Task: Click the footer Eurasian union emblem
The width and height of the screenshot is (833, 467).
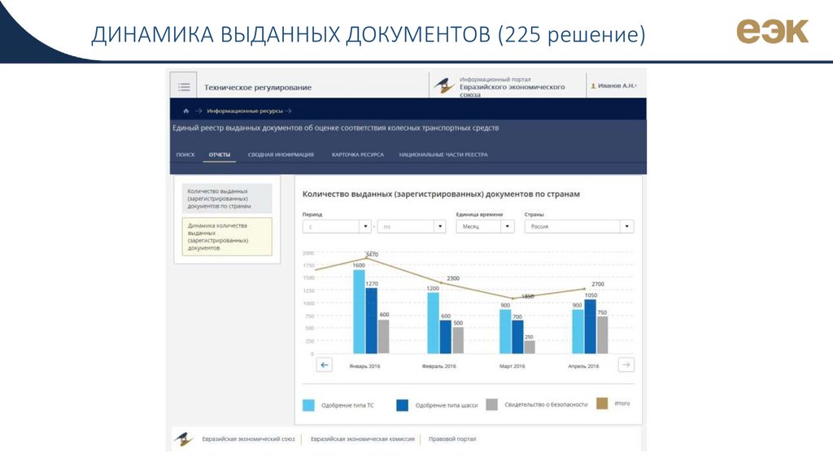Action: point(183,439)
